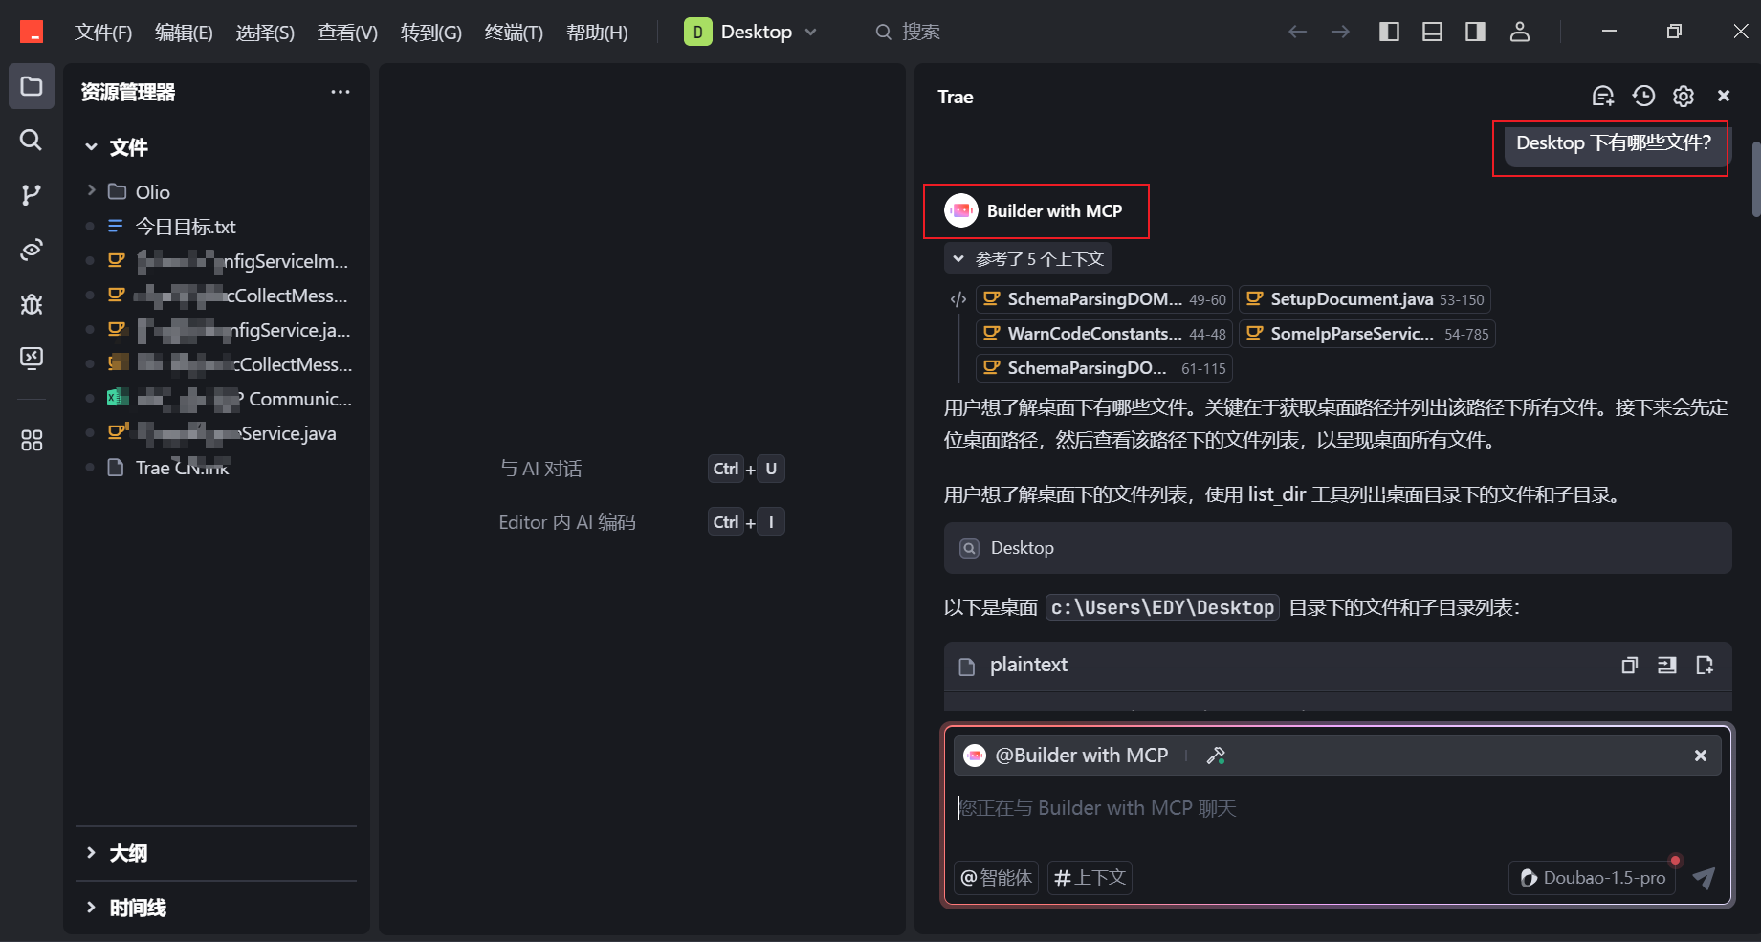Toggle the right AI sidebar layout
This screenshot has width=1761, height=942.
coord(1475,32)
